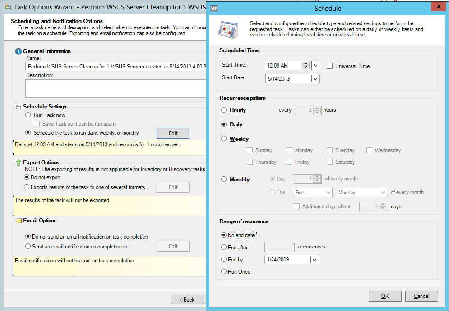Click the Export Options green arrow icon
Screen dimensions: 449x311
tap(19, 162)
